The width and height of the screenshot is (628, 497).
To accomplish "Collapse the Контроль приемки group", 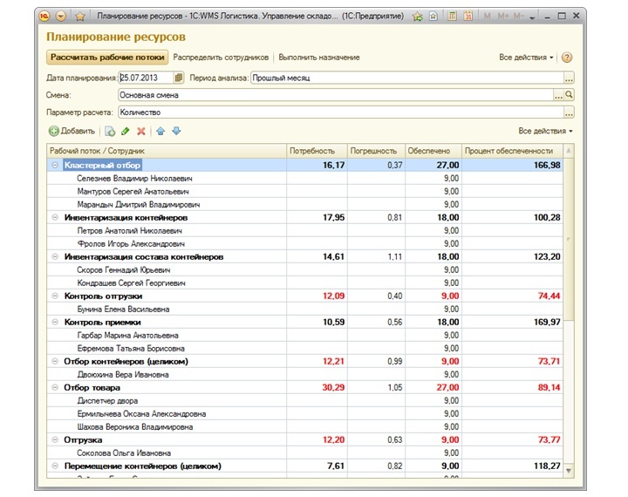I will pos(55,322).
